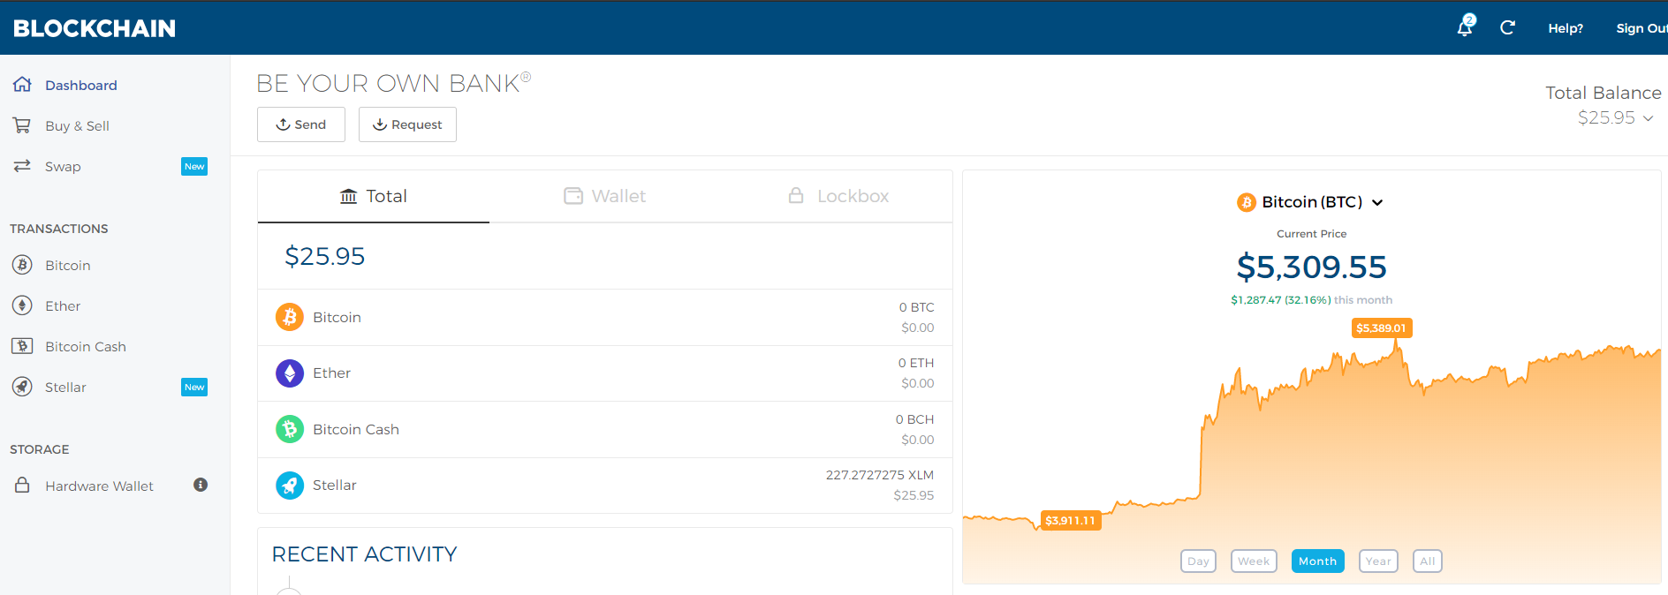
Task: Click the Send button
Action: point(301,124)
